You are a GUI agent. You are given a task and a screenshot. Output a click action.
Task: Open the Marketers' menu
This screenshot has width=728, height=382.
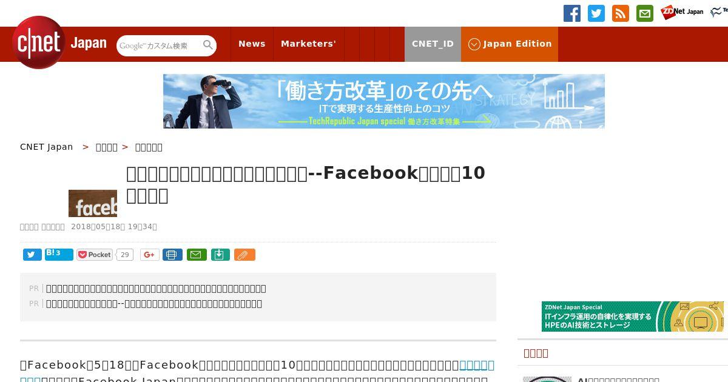(308, 44)
